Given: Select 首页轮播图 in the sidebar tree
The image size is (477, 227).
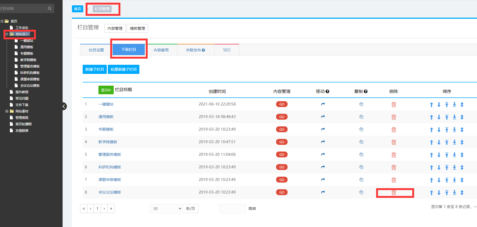Looking at the screenshot, I should [x=24, y=124].
